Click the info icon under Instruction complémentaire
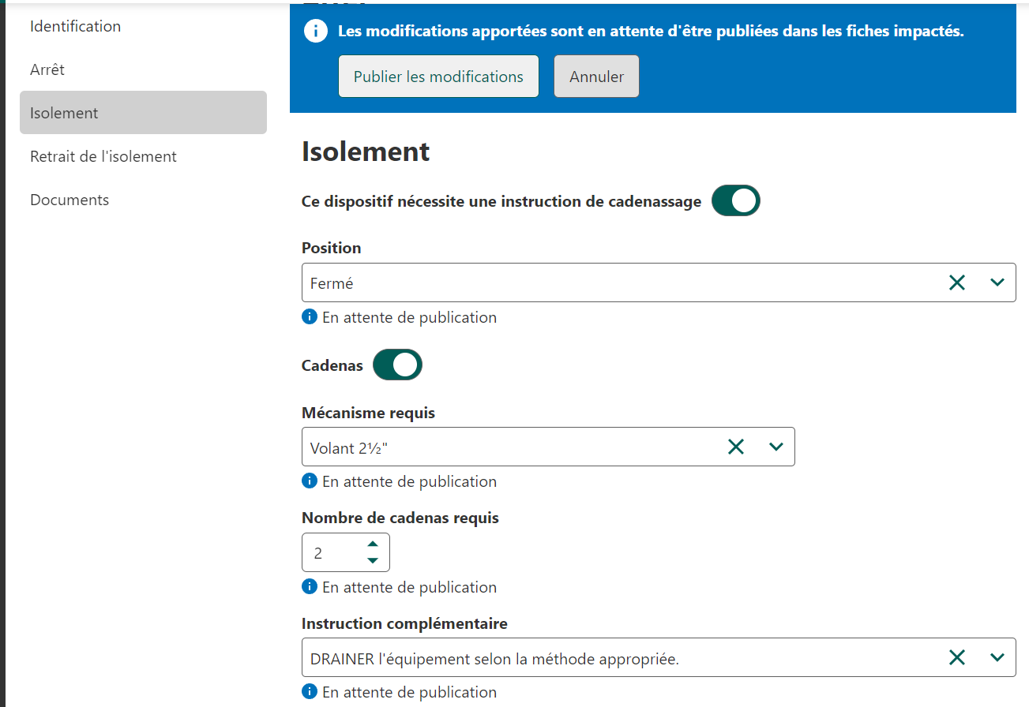 point(310,692)
